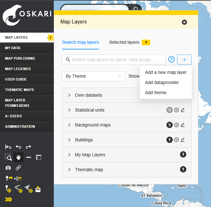The width and height of the screenshot is (211, 207).
Task: Switch to the 3D view icon
Action: tap(8, 199)
